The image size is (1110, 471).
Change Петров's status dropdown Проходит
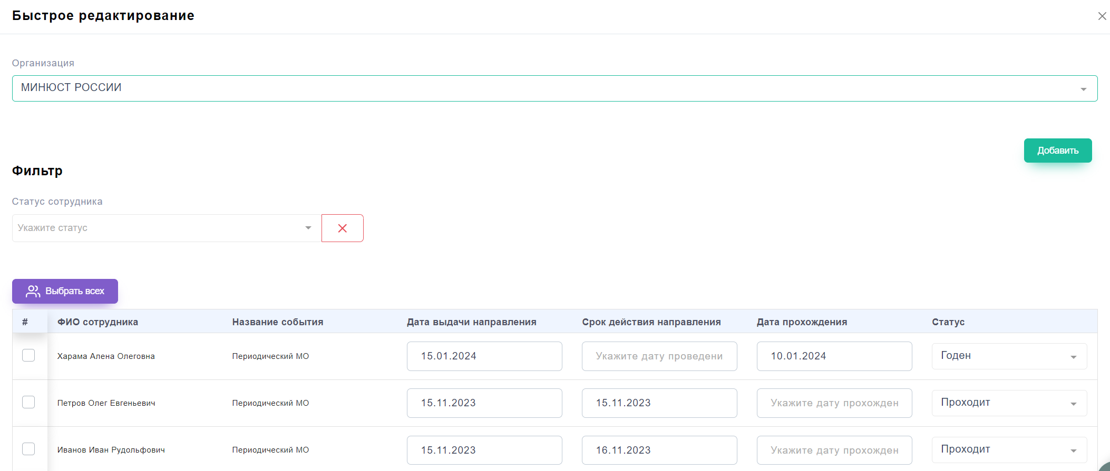tap(1009, 403)
